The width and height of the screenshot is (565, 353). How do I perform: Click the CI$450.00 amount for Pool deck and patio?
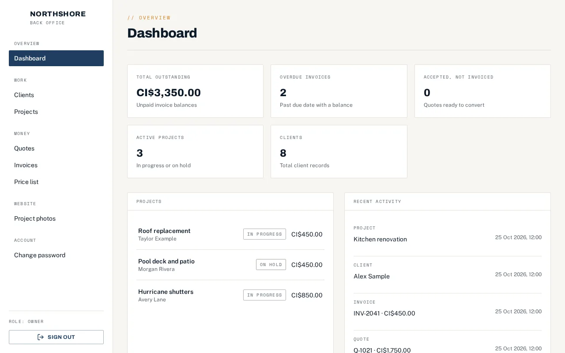(x=307, y=265)
